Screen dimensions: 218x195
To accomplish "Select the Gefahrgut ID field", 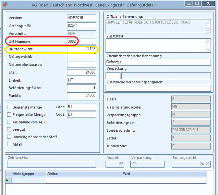I will click(x=82, y=26).
